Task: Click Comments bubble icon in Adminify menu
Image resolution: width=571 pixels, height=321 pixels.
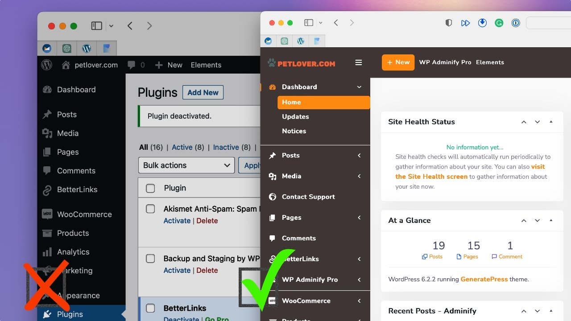Action: click(273, 238)
